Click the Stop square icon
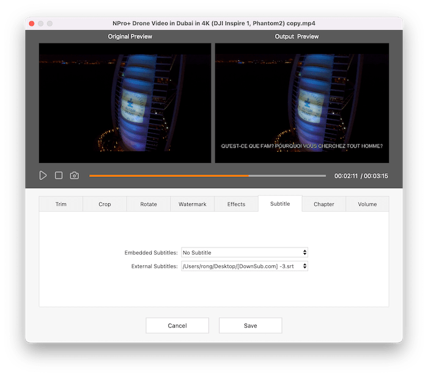This screenshot has height=376, width=428. tap(59, 176)
